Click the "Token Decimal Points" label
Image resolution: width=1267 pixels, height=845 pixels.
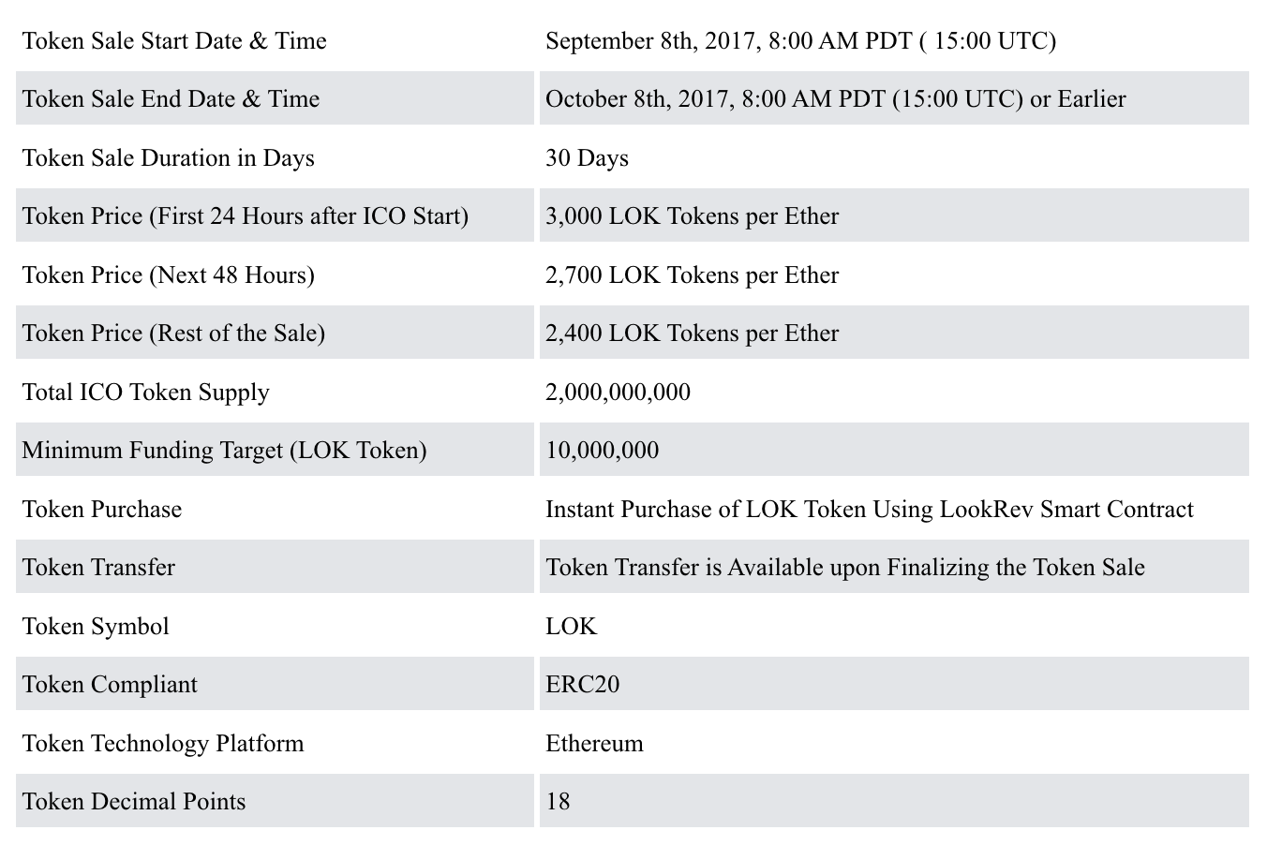(134, 802)
